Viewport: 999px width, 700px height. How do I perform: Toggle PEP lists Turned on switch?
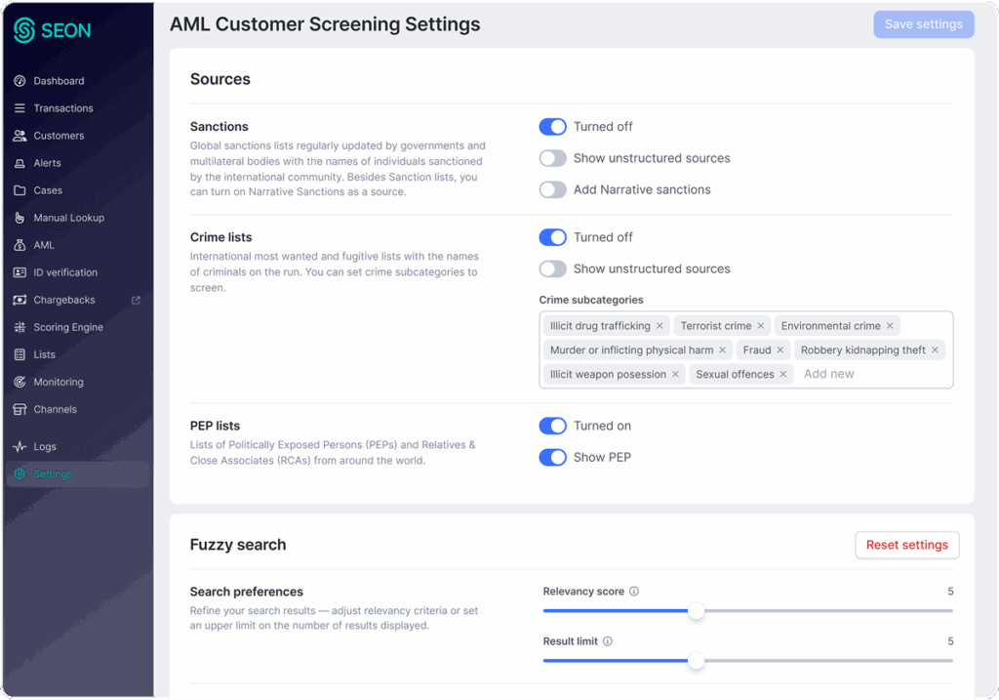(x=553, y=426)
